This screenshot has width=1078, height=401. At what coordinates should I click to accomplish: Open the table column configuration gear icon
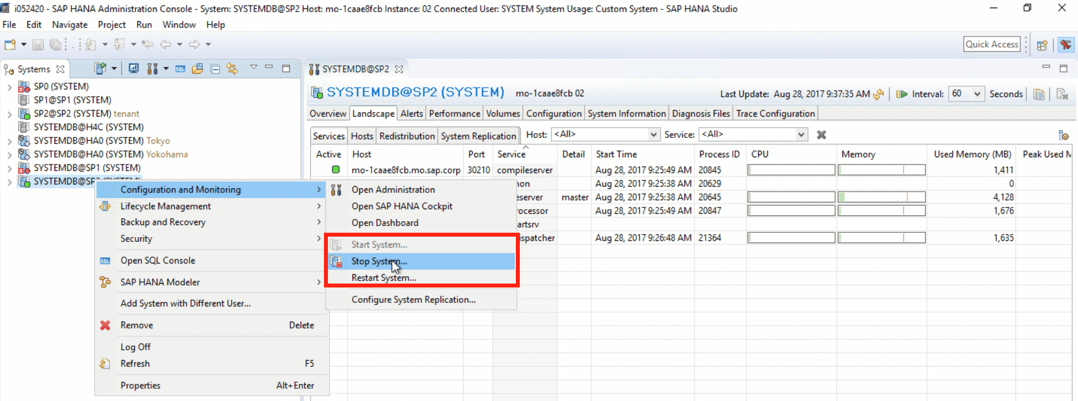1064,135
